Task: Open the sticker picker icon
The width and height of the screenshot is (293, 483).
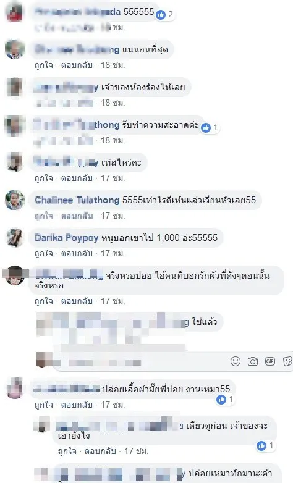Action: point(287,361)
